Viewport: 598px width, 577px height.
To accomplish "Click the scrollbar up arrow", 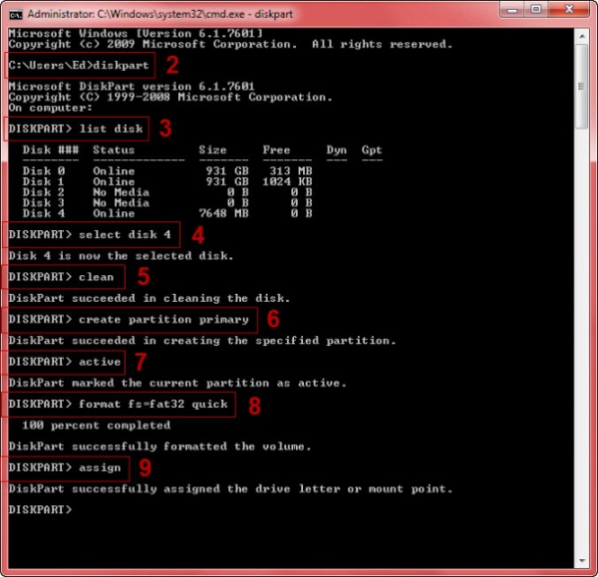I will 582,37.
